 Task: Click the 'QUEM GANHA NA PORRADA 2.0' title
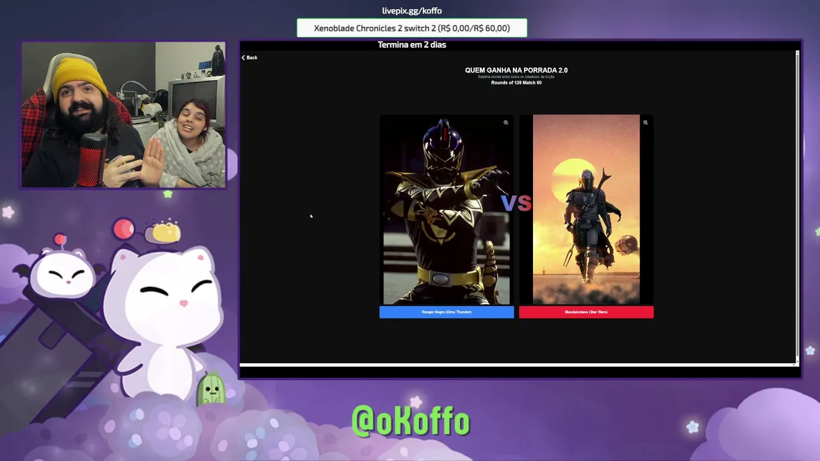click(516, 70)
